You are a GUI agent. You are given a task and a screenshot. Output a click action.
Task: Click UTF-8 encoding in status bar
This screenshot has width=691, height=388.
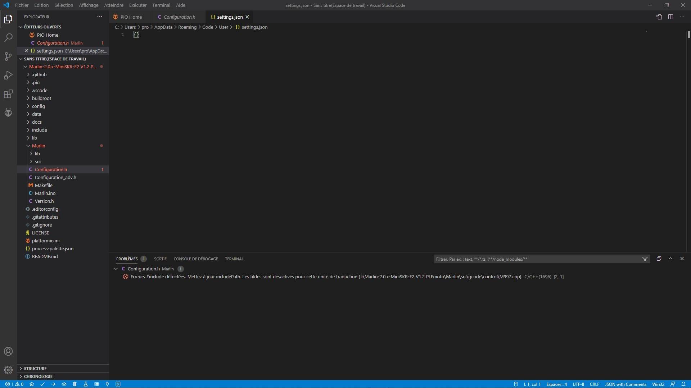pos(578,384)
